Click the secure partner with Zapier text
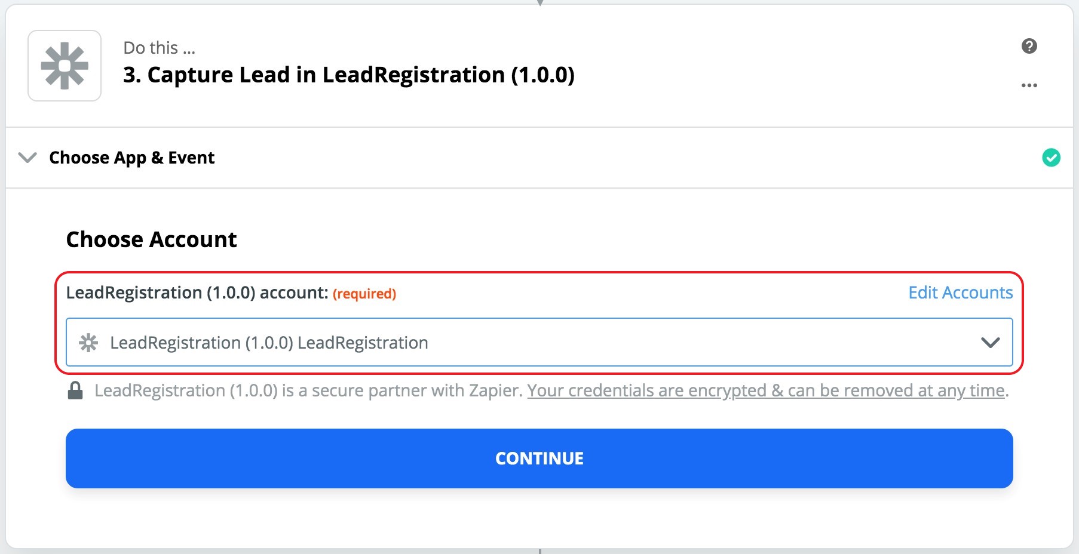Viewport: 1079px width, 554px height. 308,390
